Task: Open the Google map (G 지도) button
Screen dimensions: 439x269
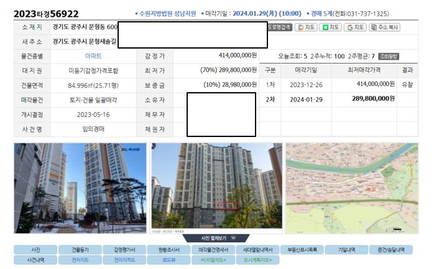Action: pos(355,27)
